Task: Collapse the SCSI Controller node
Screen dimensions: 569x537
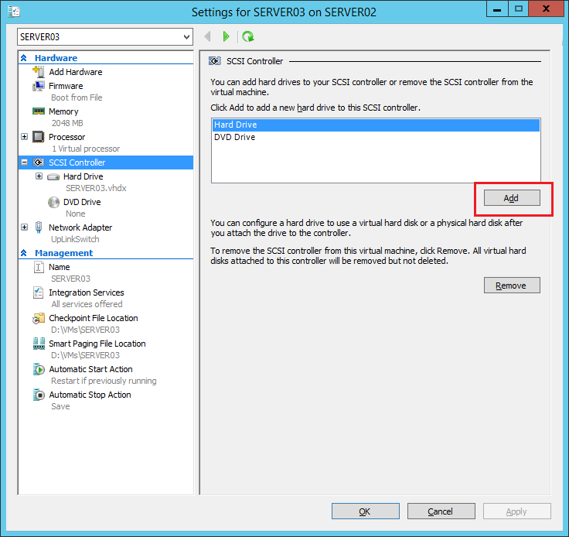Action: pyautogui.click(x=24, y=162)
